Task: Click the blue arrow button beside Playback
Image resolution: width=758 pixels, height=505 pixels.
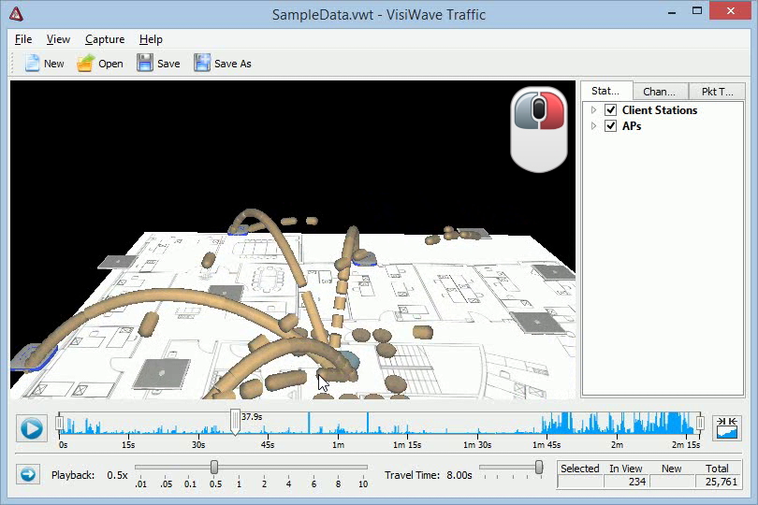Action: click(28, 474)
